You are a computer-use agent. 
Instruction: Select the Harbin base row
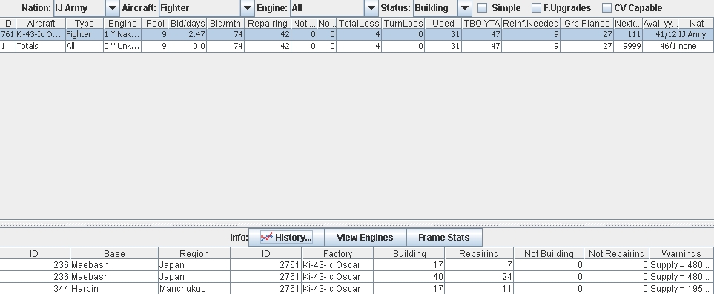point(357,289)
